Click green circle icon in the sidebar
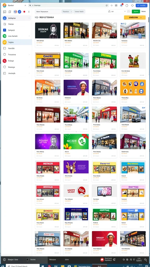The width and height of the screenshot is (150, 267). click(x=5, y=36)
